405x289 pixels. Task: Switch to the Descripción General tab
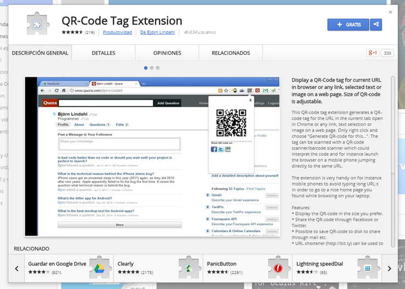tap(40, 53)
